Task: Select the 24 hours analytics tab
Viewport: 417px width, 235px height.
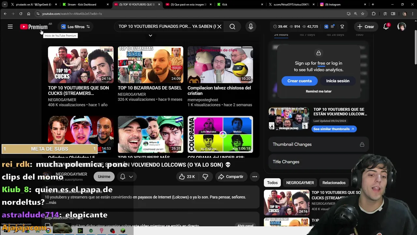Action: coord(281,35)
